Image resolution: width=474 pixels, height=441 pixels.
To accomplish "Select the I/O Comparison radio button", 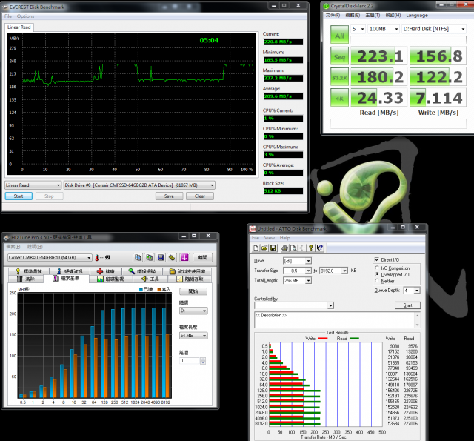I will [377, 268].
